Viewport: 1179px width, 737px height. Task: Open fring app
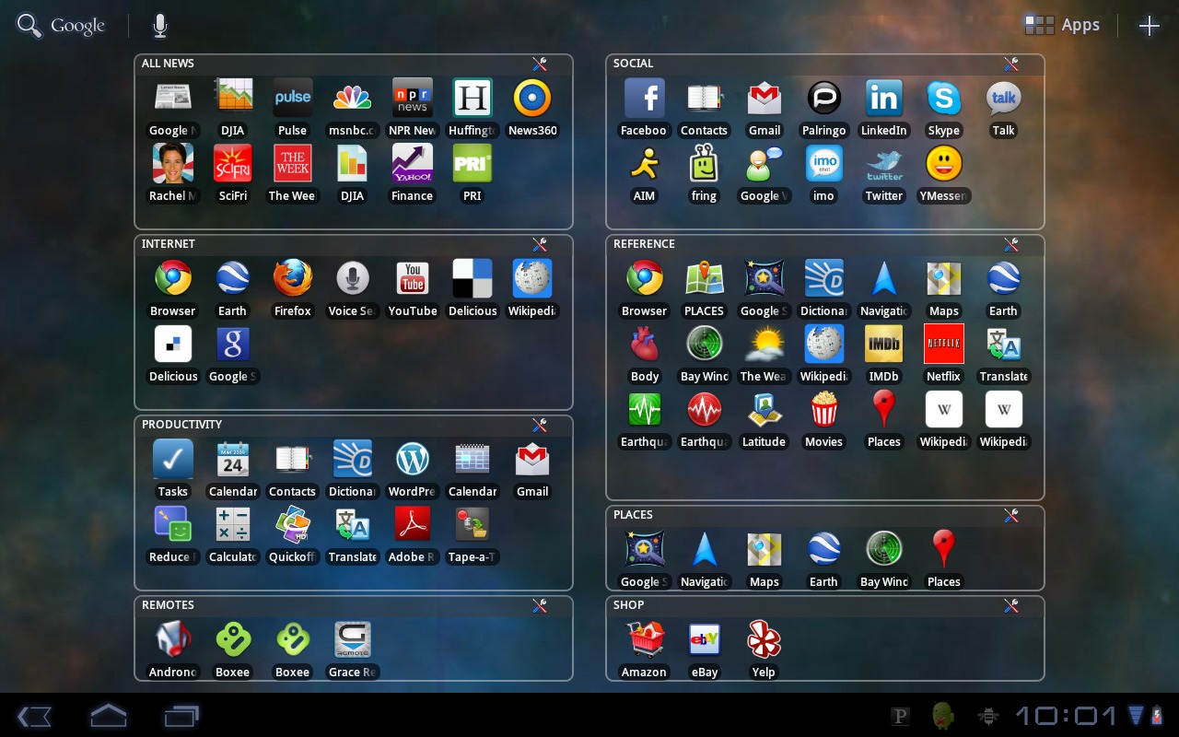click(x=704, y=163)
